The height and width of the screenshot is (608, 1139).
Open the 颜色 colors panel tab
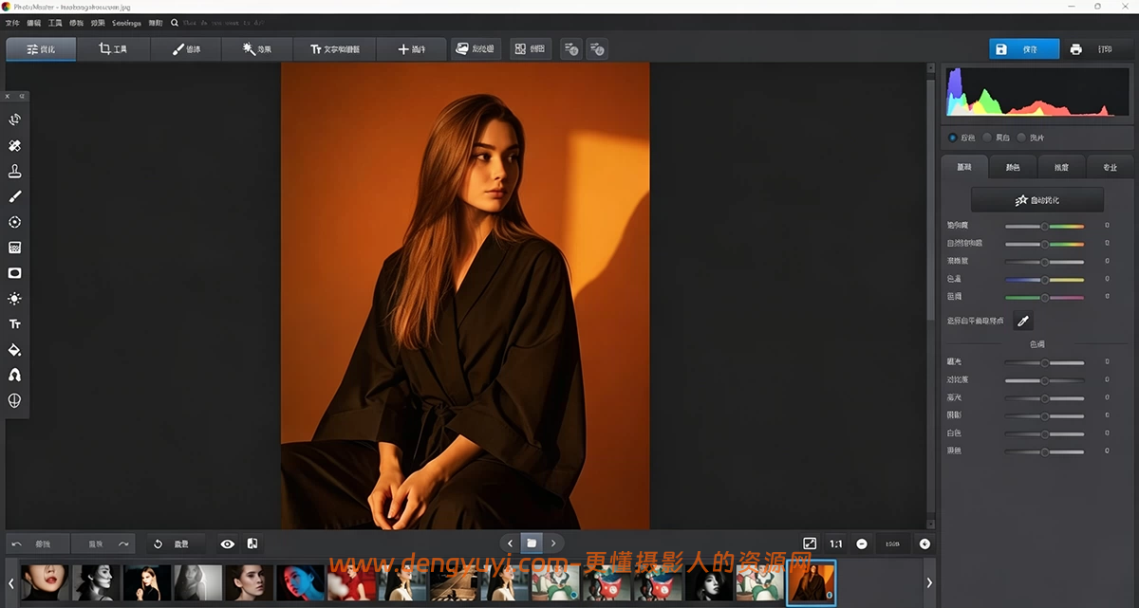click(x=1013, y=167)
